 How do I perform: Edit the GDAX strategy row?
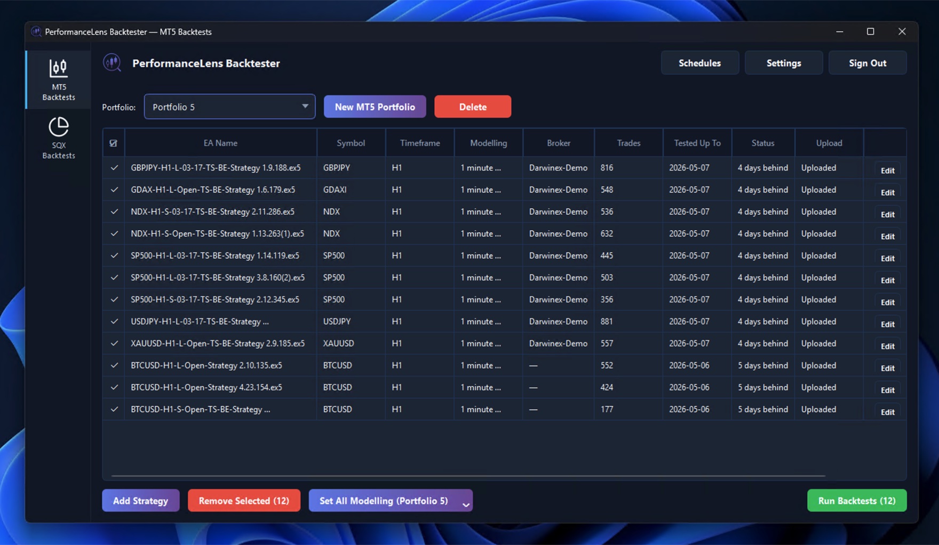[887, 192]
